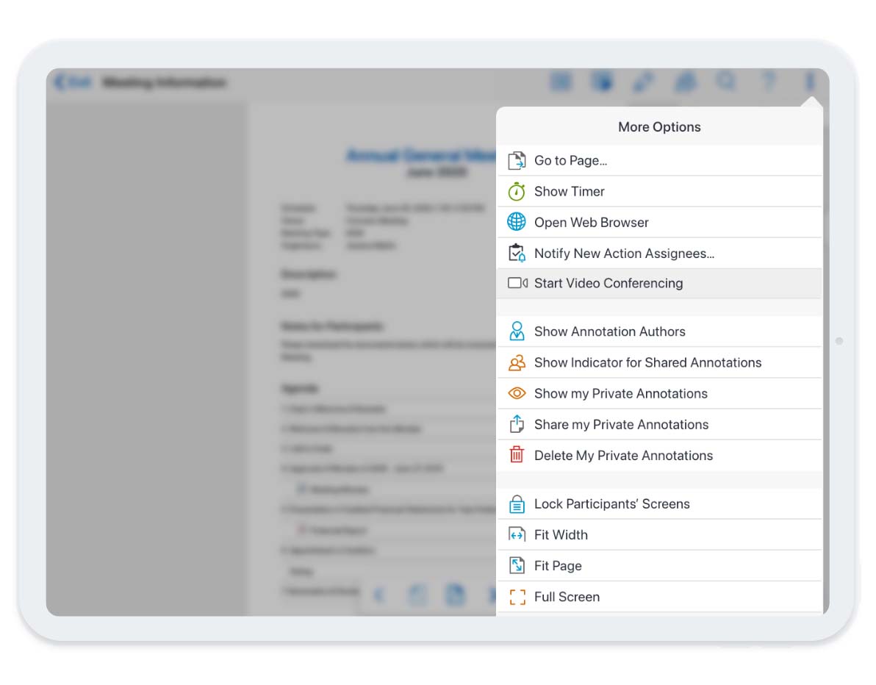Tap the Exit back button
The image size is (876, 685).
pos(72,82)
